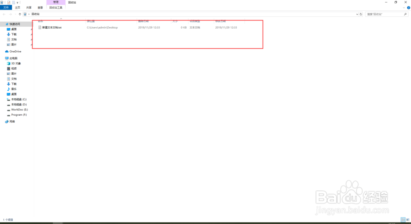Viewport: 411px width, 224px height.
Task: Expand the ribbon with the chevron
Action: click(x=404, y=7)
